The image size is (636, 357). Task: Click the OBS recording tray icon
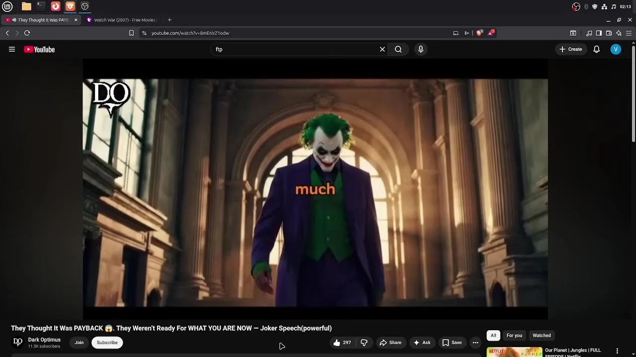coord(576,6)
